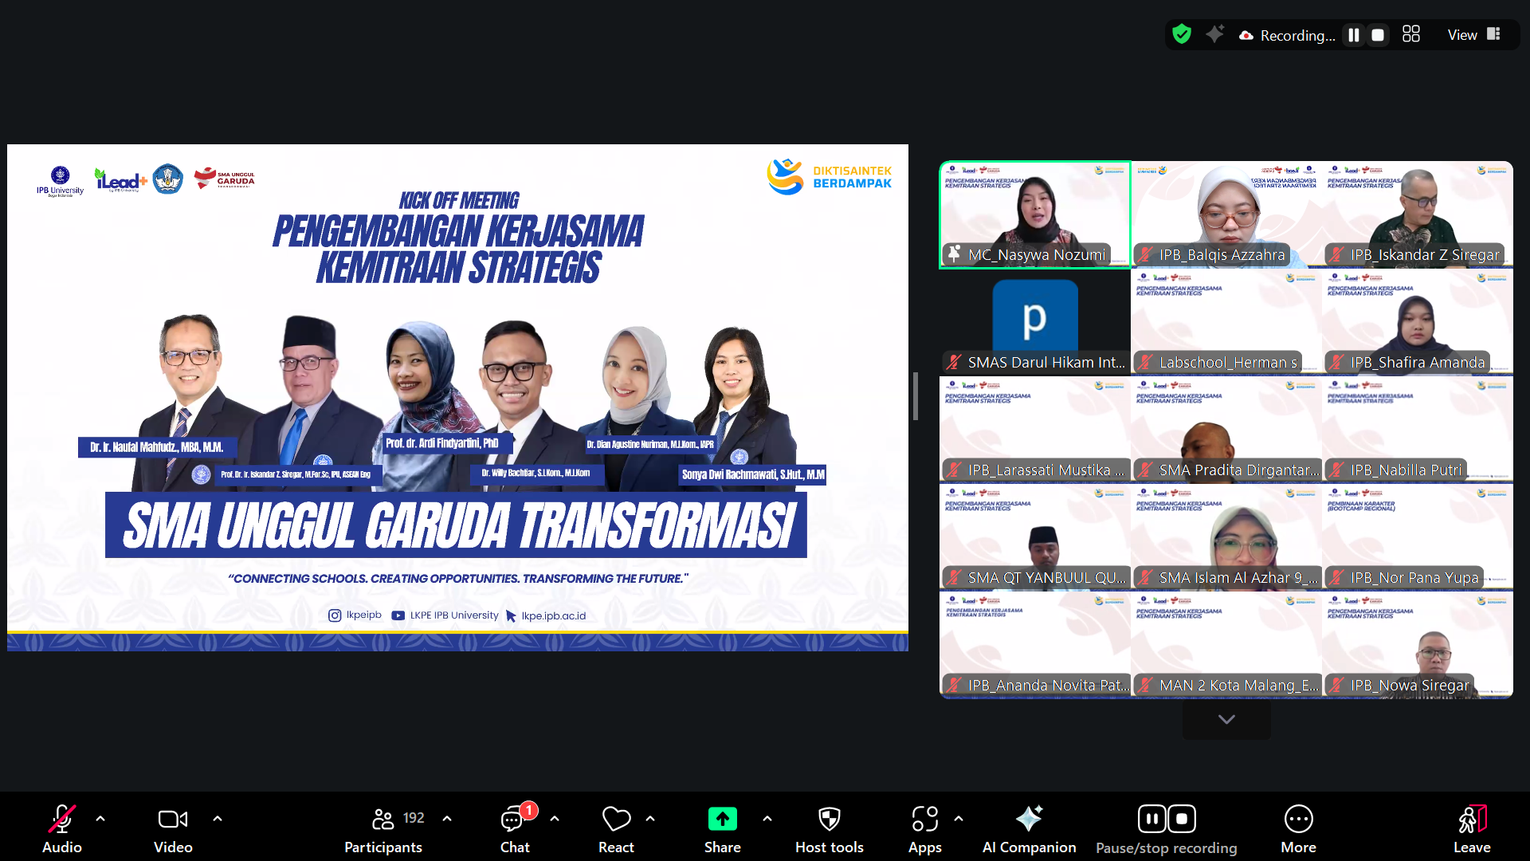Open the apps grid icon in top bar

(x=1411, y=34)
